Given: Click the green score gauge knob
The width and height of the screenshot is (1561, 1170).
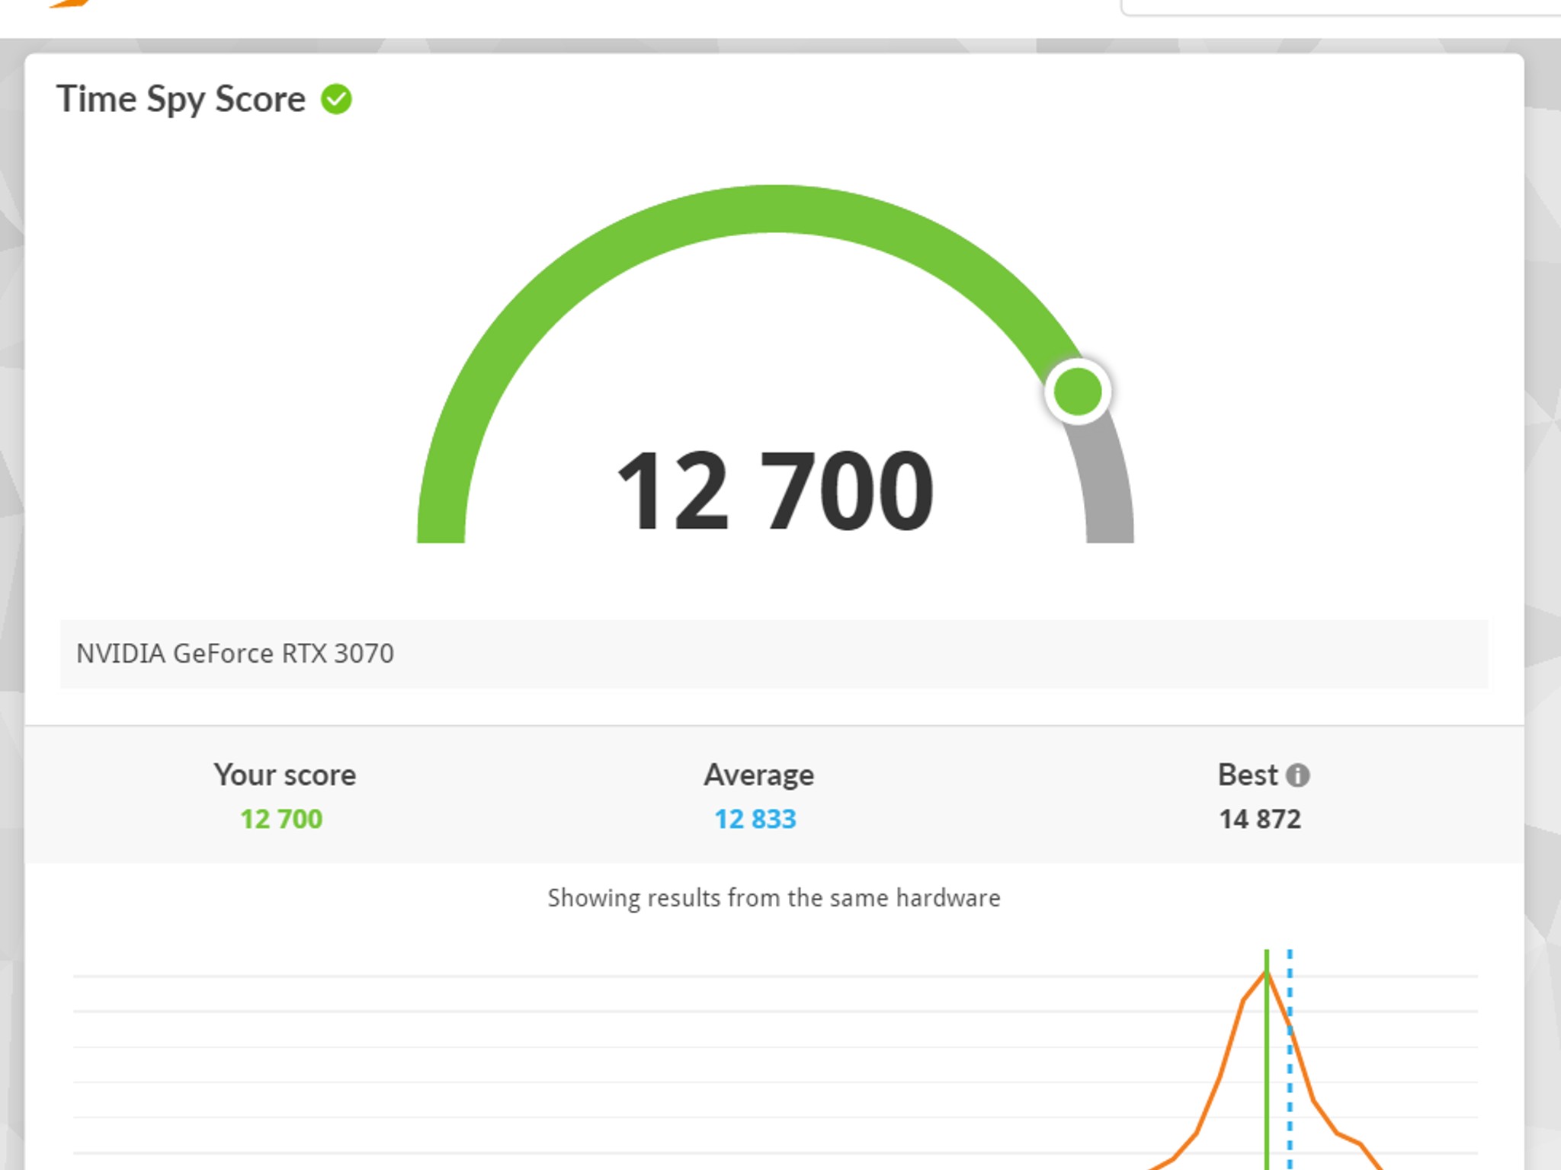Looking at the screenshot, I should click(x=1078, y=392).
